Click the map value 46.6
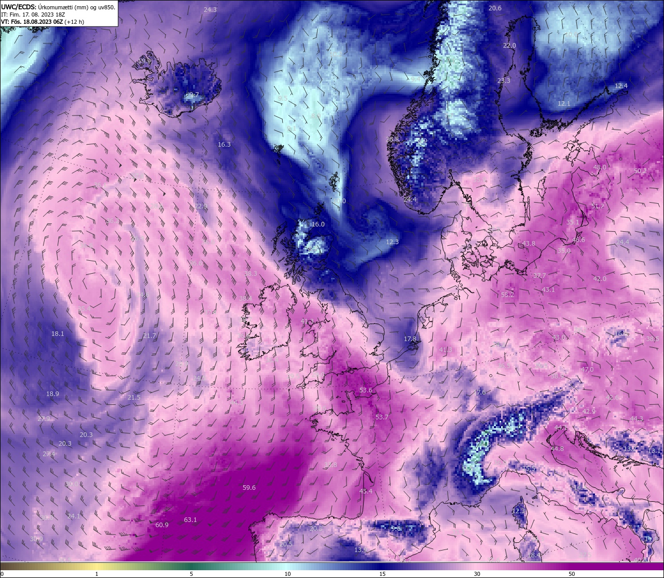 point(578,240)
